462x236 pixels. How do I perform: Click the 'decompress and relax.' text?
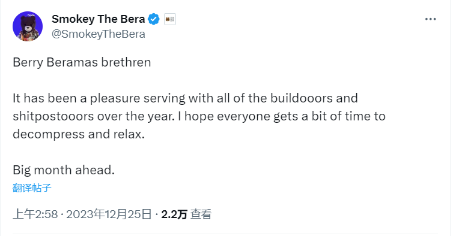coord(79,134)
